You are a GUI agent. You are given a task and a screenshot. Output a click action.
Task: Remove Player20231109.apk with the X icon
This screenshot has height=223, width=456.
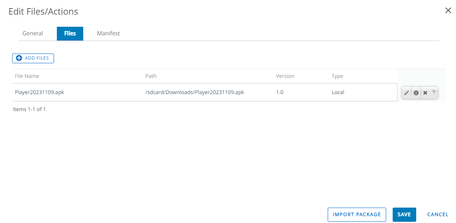[425, 93]
